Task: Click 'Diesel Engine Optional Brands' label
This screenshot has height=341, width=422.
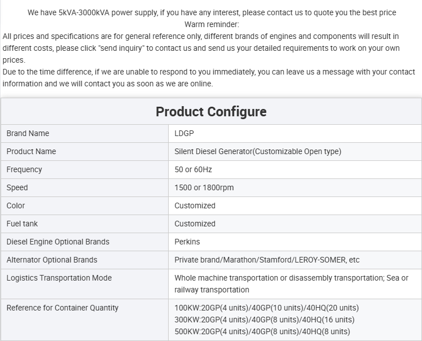Action: coord(58,242)
